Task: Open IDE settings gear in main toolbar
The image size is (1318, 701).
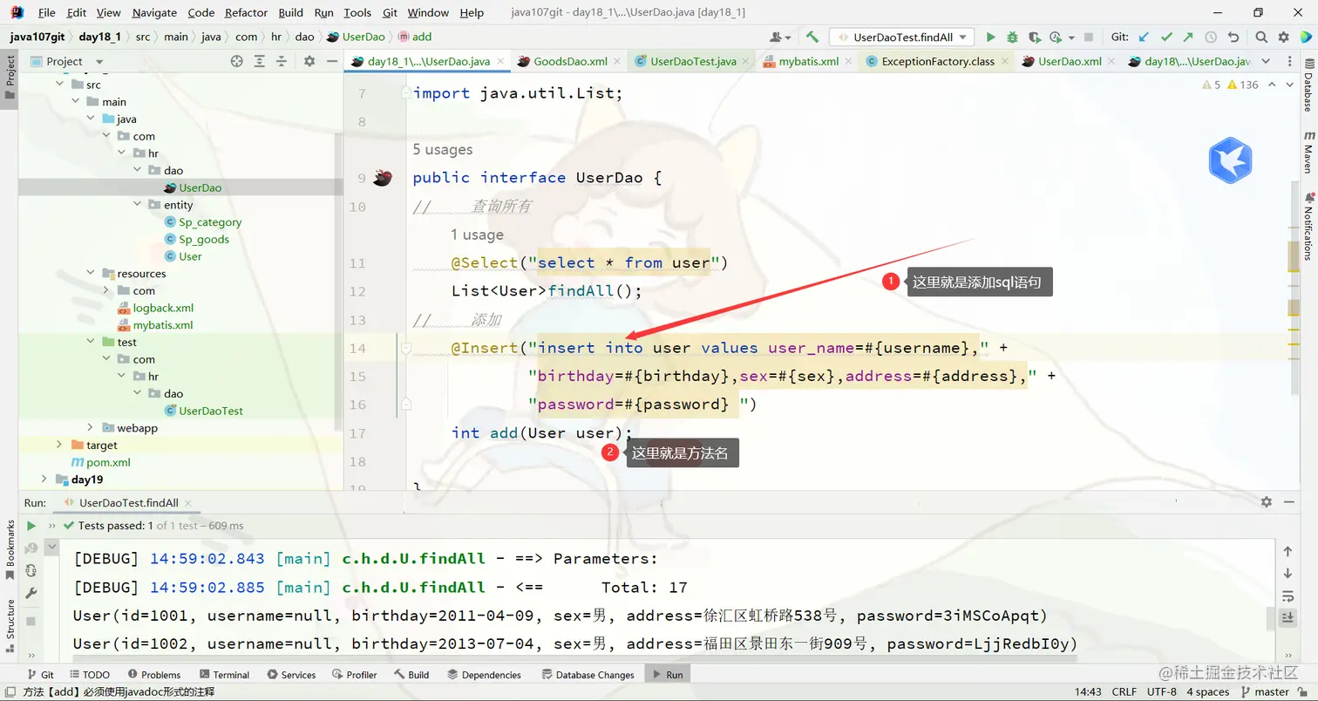Action: click(1283, 37)
